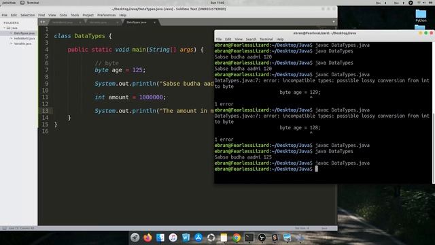The width and height of the screenshot is (435, 245).
Task: Minimize the terminal with the yellow button
Action: pyautogui.click(x=420, y=33)
